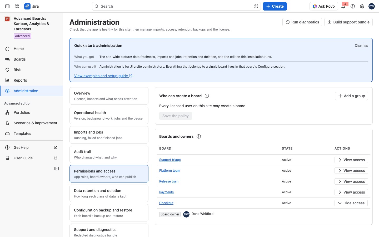Open Boards in the sidebar
This screenshot has width=379, height=237.
coord(32,59)
